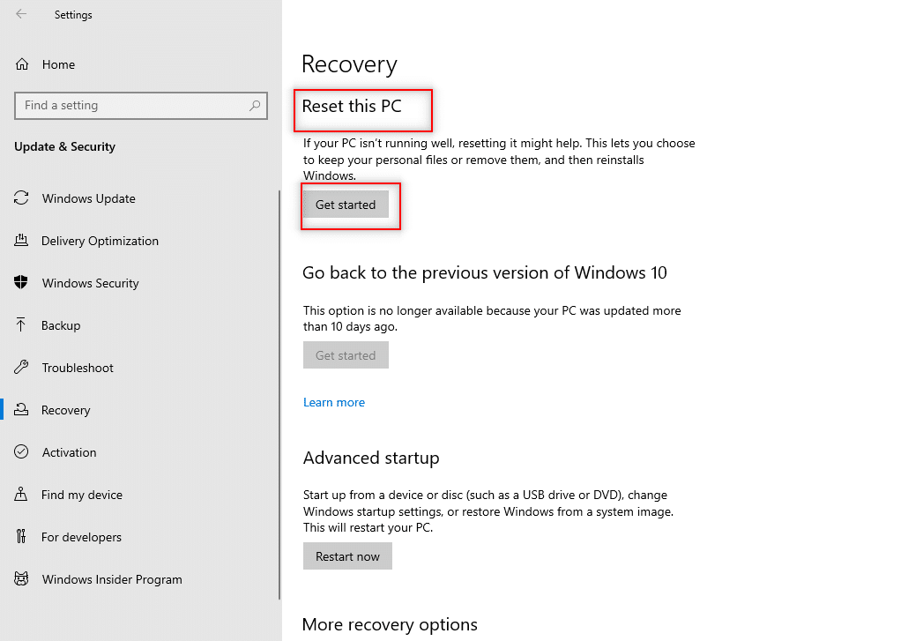Click the Reset this PC heading
908x641 pixels.
click(352, 106)
